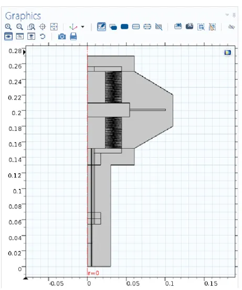Image resolution: width=242 pixels, height=290 pixels.
Task: Open the default view dropdown arrow
Action: 83,27
